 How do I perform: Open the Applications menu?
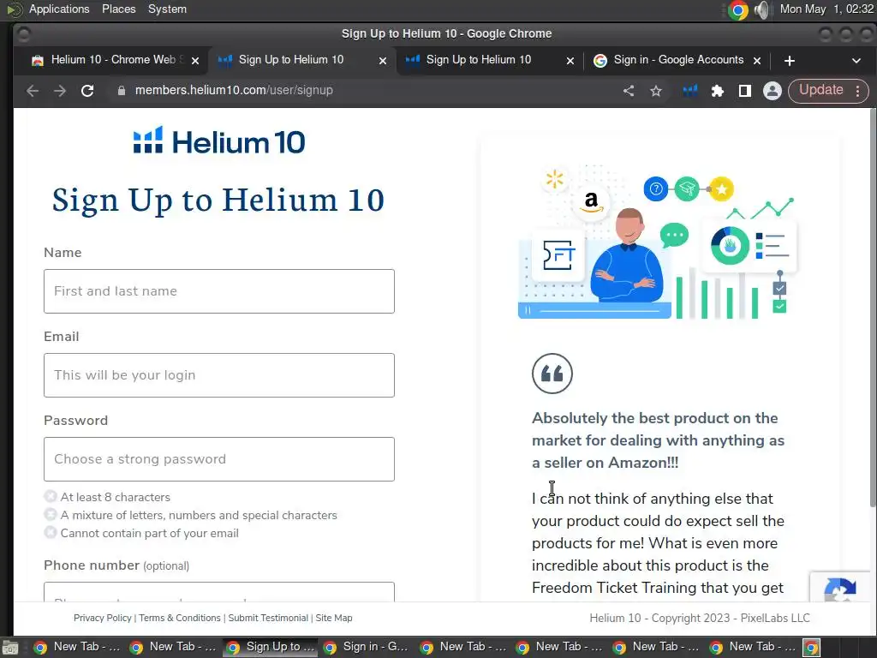[59, 9]
